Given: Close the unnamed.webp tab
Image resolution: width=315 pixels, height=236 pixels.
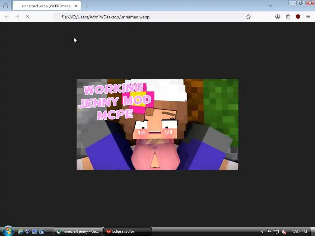Looking at the screenshot, I should (x=76, y=6).
